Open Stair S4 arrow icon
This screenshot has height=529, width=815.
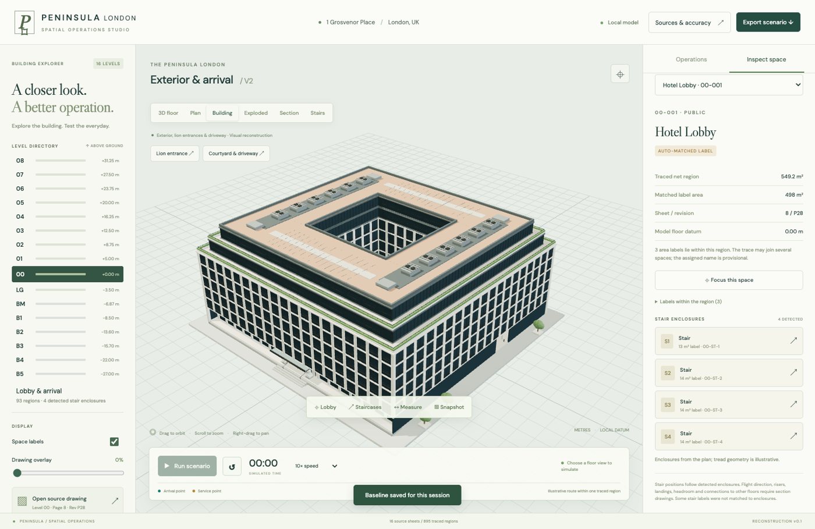click(x=793, y=436)
